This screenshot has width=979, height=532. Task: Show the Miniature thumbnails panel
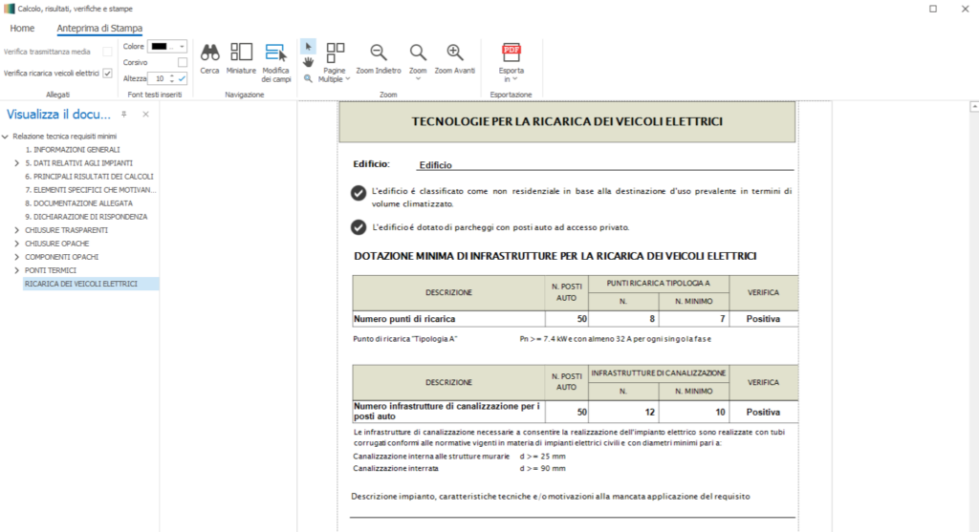click(241, 58)
